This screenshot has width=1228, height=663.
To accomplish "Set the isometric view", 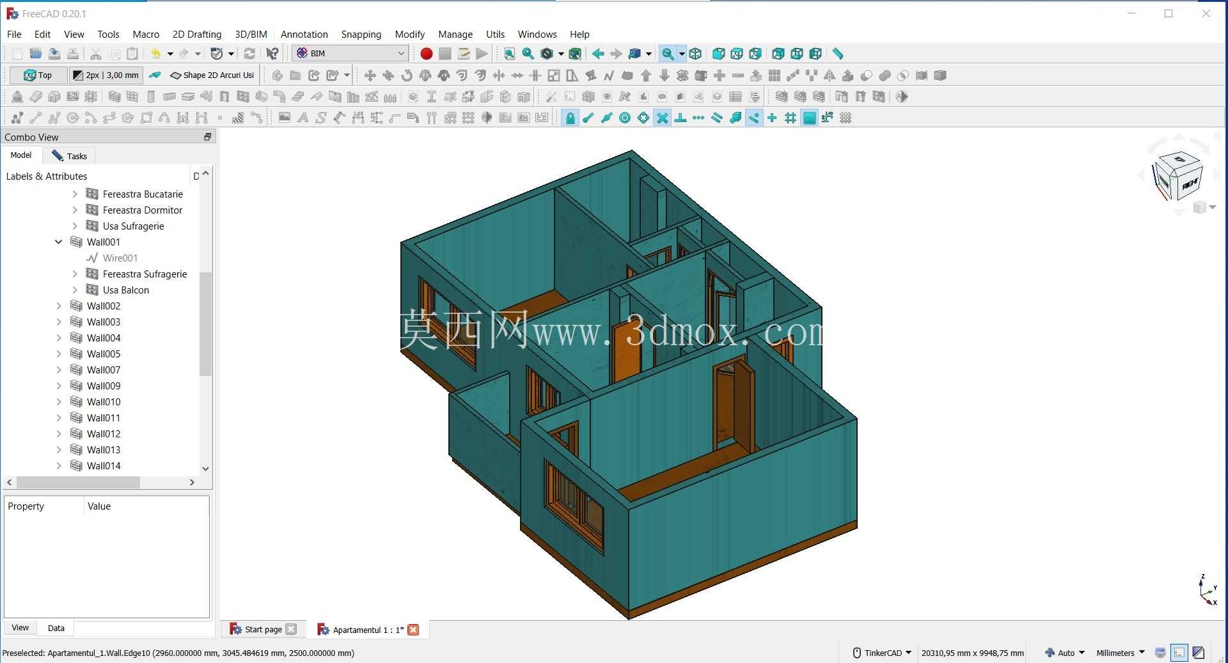I will [x=695, y=54].
